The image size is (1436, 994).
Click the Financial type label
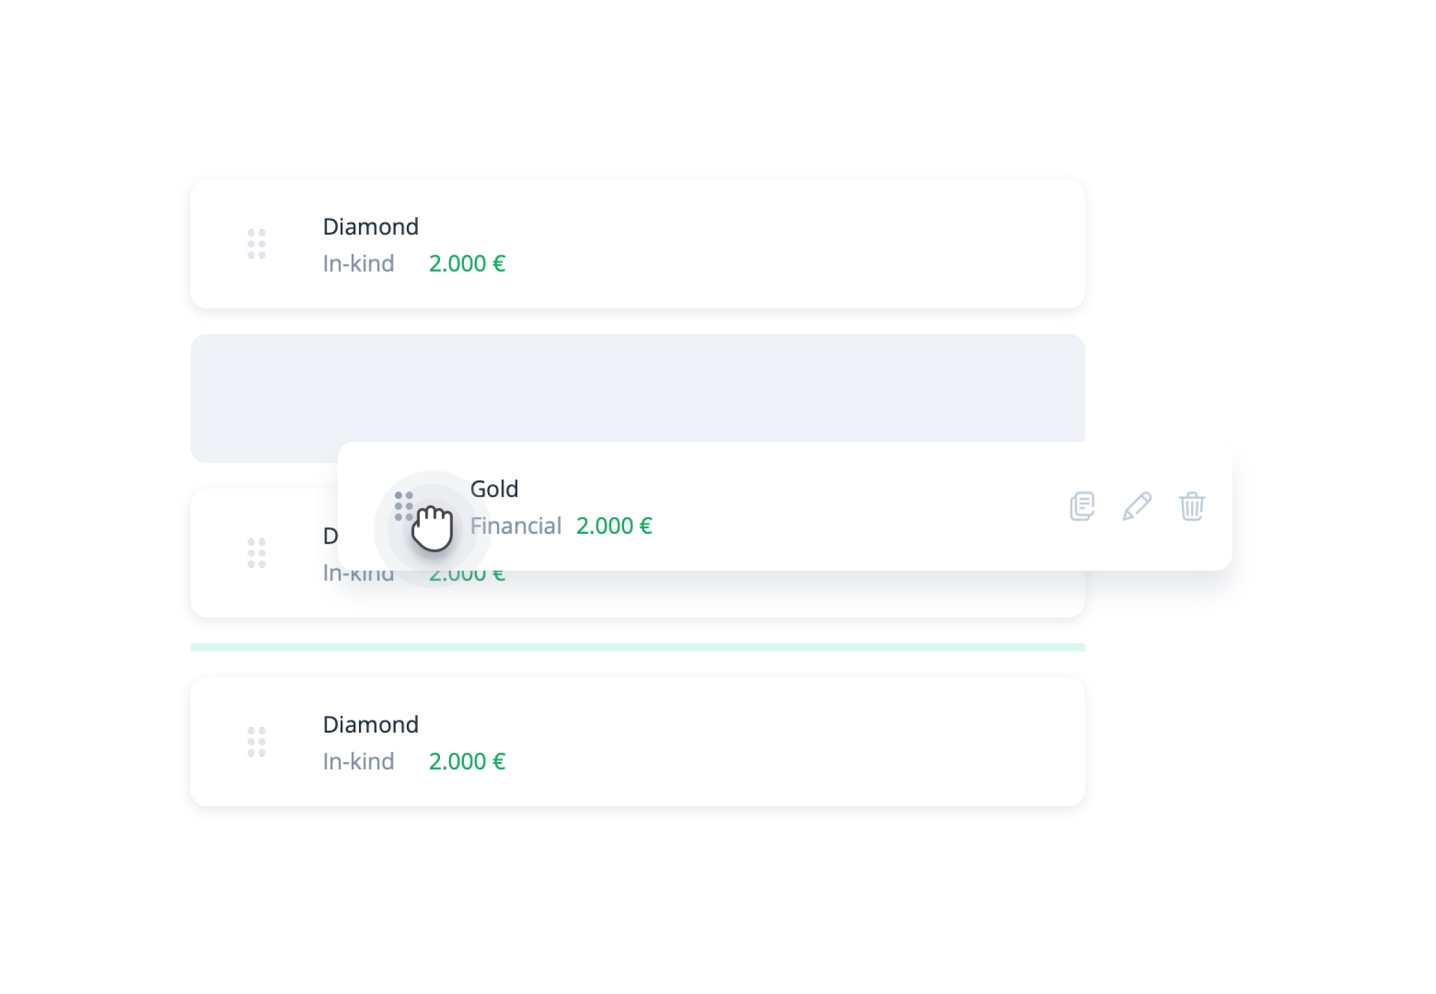515,526
